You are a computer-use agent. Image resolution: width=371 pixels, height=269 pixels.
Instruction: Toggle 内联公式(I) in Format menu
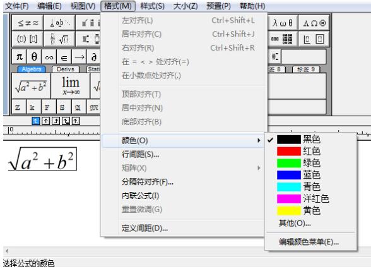click(x=183, y=196)
